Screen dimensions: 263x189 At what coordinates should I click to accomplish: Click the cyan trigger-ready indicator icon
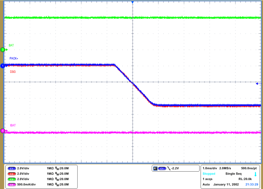click(255, 174)
